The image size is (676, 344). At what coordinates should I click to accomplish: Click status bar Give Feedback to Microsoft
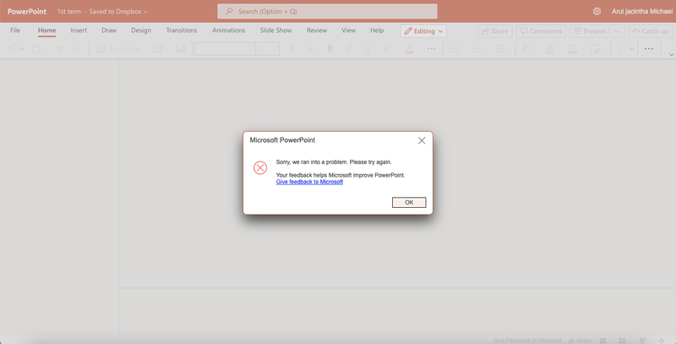click(527, 340)
